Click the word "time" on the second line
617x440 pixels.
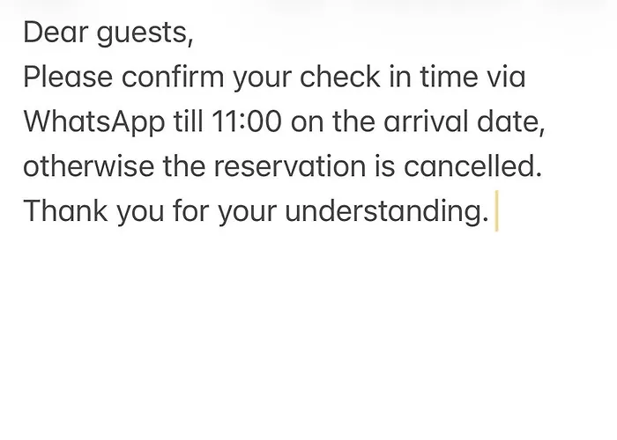[446, 77]
